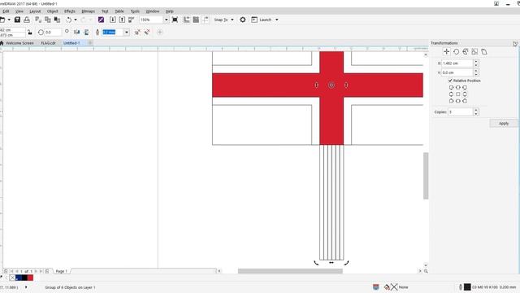Increase the X position stepper value
The height and width of the screenshot is (293, 520).
point(476,61)
